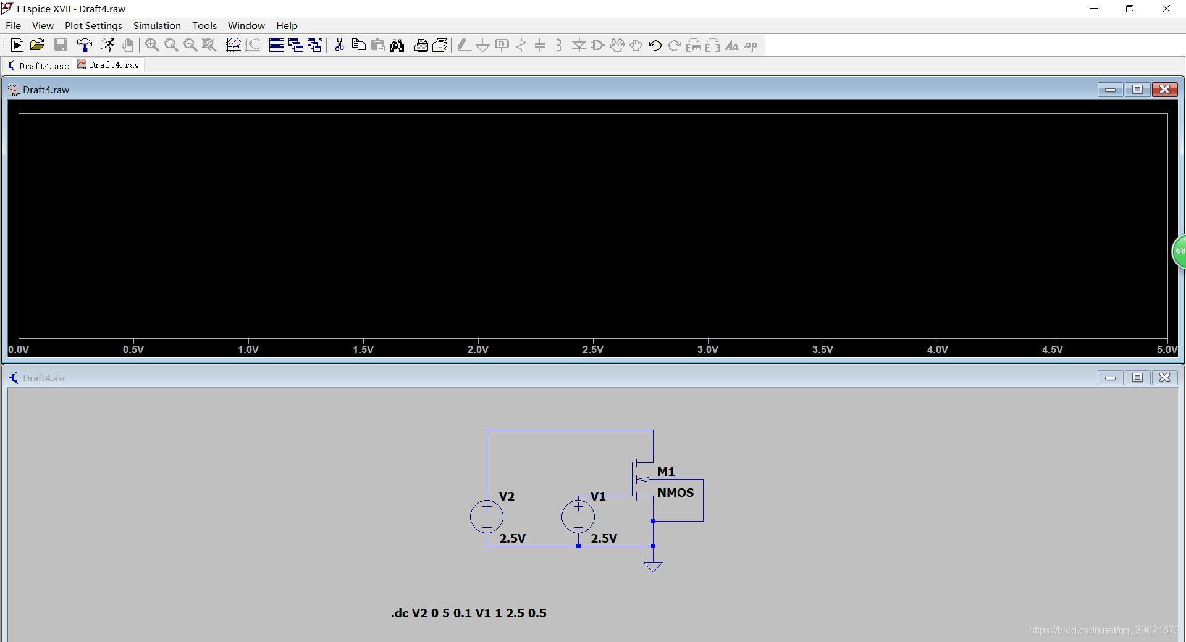Viewport: 1186px width, 642px height.
Task: Run the simulation with the running man icon
Action: coord(108,45)
